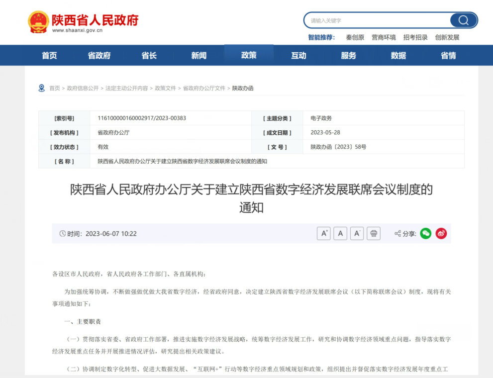The height and width of the screenshot is (378, 493).
Task: Click the search magnifier button
Action: point(464,20)
